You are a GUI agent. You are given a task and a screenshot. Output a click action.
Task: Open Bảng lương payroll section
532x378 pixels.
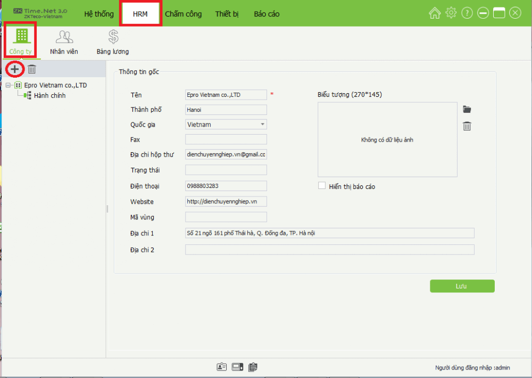(x=112, y=40)
